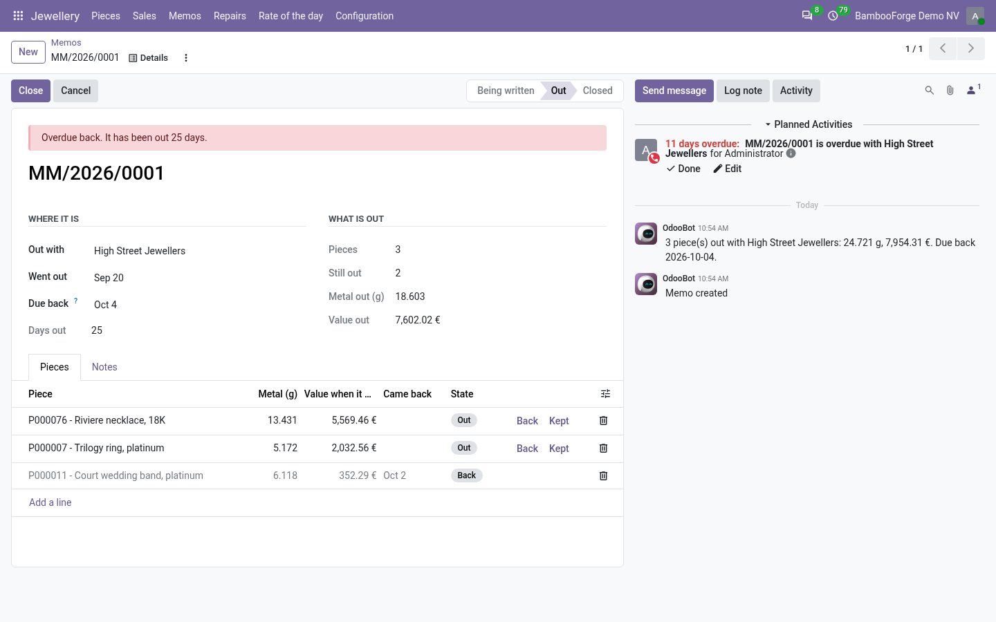This screenshot has height=622, width=996.
Task: Open the conversations chat icon
Action: [807, 15]
